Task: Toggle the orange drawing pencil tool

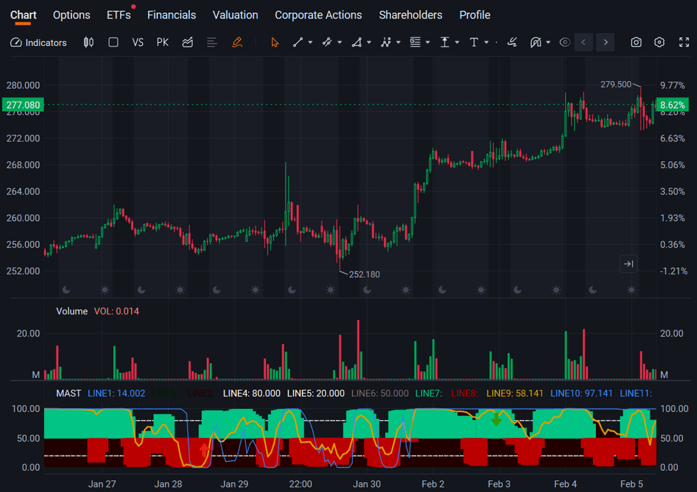Action: point(236,42)
